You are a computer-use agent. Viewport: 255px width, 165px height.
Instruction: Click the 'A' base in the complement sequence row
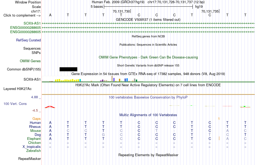pos(50,15)
